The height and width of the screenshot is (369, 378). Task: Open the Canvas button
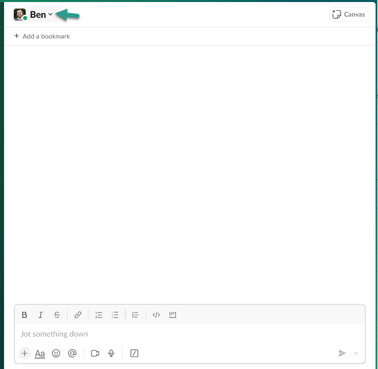coord(349,15)
